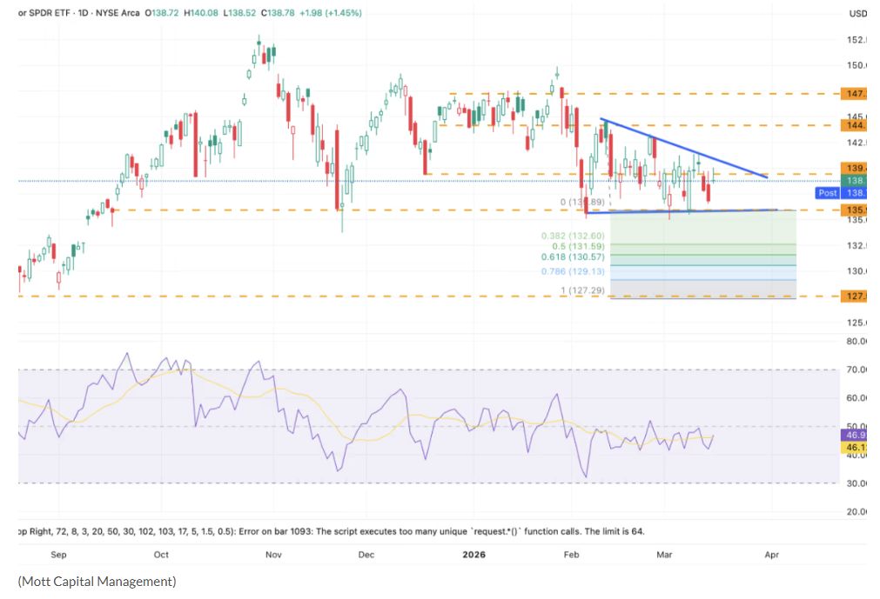Click the Nov label on time axis
This screenshot has width=880, height=599.
click(273, 554)
